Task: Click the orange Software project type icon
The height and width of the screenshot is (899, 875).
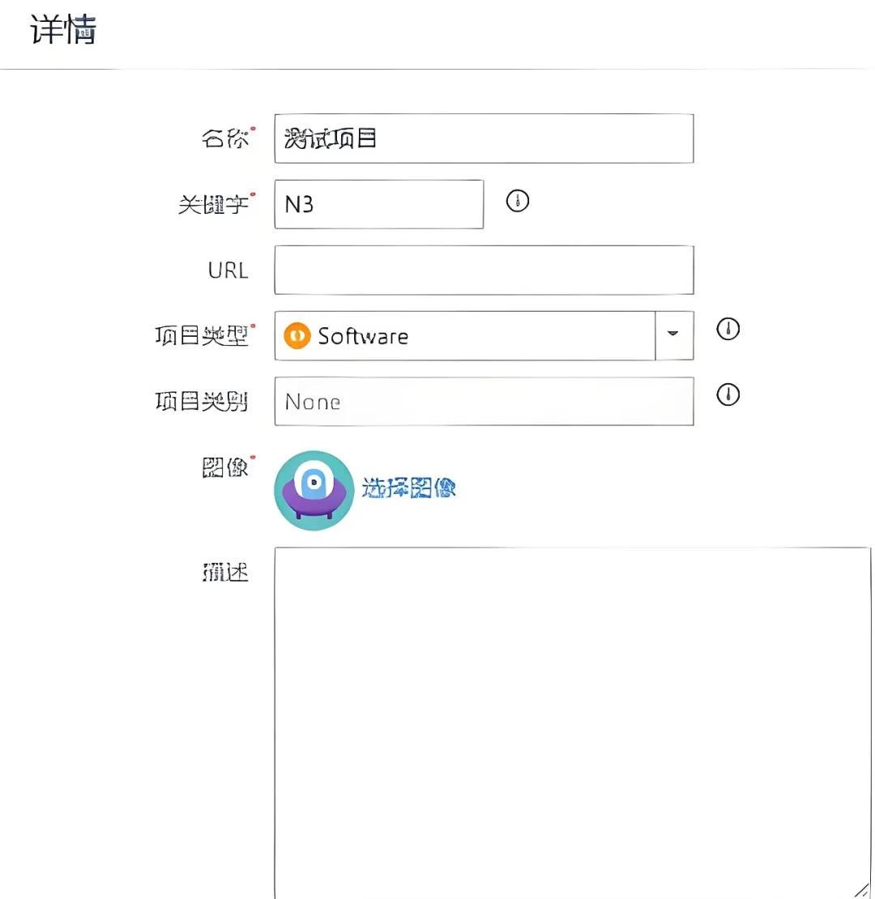Action: [x=297, y=335]
